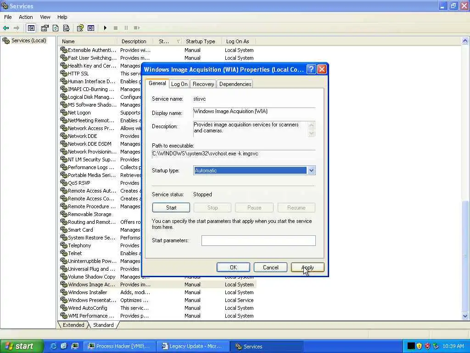470x353 pixels.
Task: Click the Forward arrow toolbar icon
Action: pyautogui.click(x=17, y=28)
